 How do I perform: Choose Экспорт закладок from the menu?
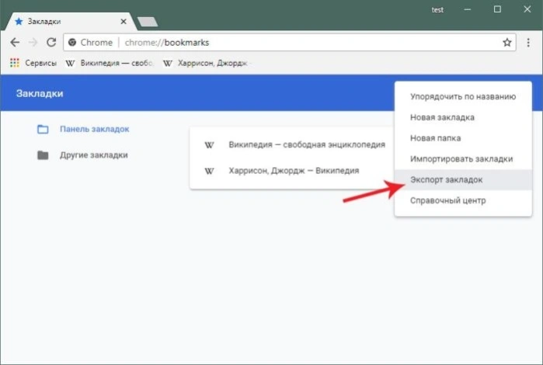(x=463, y=179)
